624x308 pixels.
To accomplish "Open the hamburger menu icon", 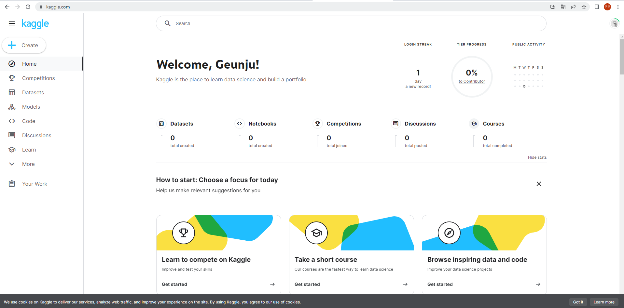I will [12, 23].
